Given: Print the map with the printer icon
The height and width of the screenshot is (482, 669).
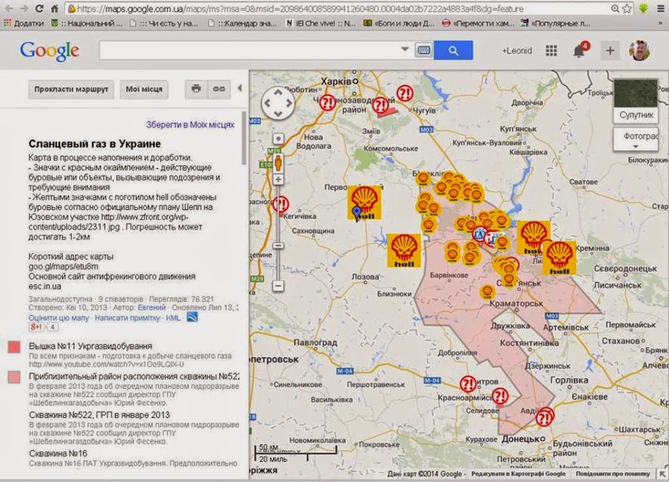Looking at the screenshot, I should [x=196, y=89].
